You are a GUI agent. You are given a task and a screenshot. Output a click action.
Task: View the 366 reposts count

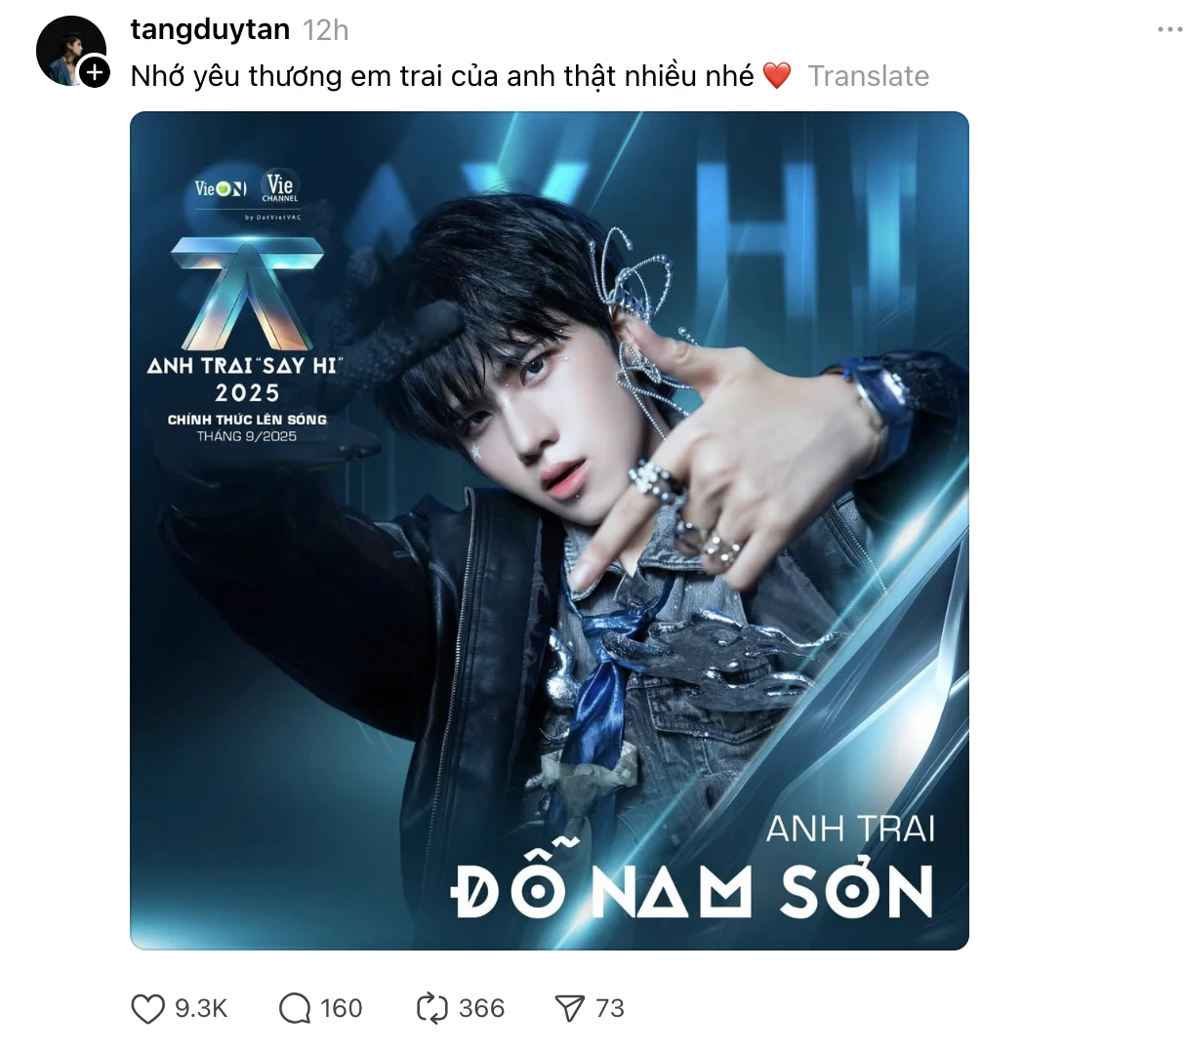click(482, 1008)
